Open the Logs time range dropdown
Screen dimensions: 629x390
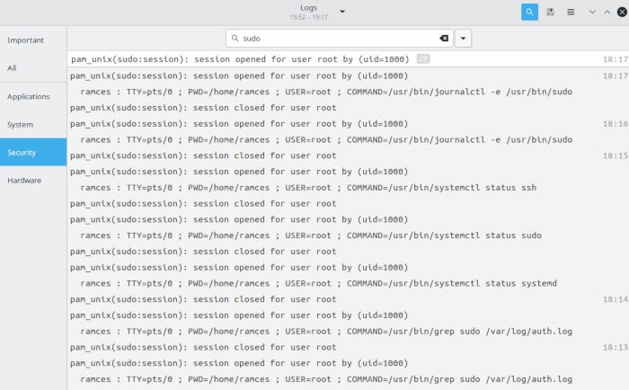[x=342, y=12]
